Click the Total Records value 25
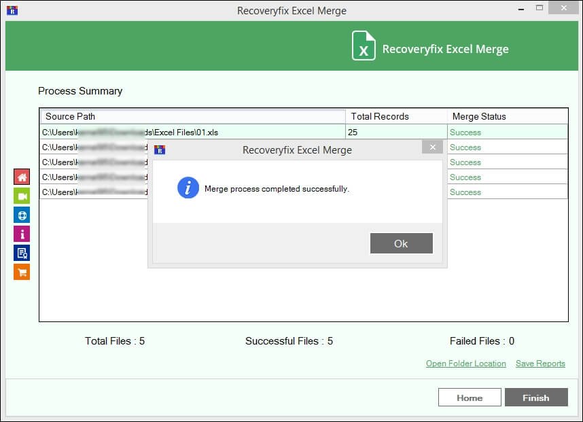583x422 pixels. 353,133
